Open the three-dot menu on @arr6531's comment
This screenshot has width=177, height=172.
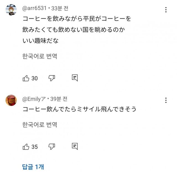pyautogui.click(x=166, y=10)
